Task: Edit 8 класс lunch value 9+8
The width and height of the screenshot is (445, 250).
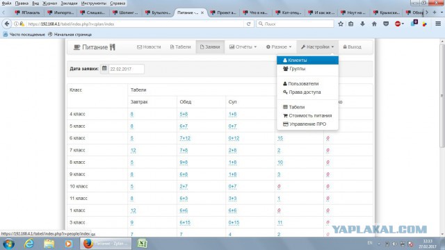Action: [x=184, y=162]
